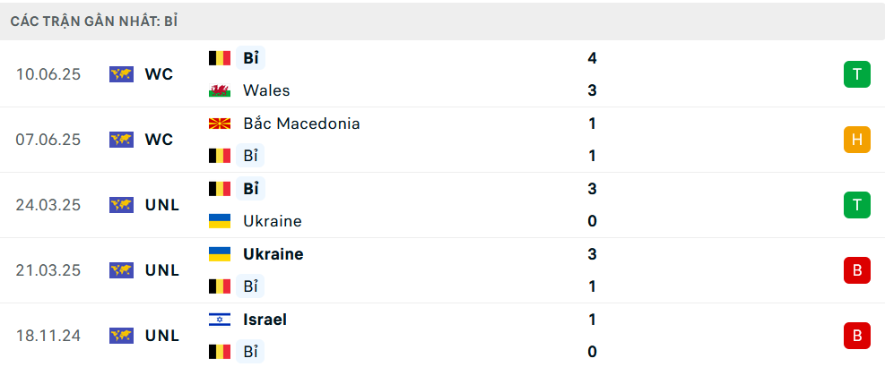This screenshot has height=367, width=885.
Task: Click Belgium's score 4 against Wales
Action: pyautogui.click(x=592, y=58)
